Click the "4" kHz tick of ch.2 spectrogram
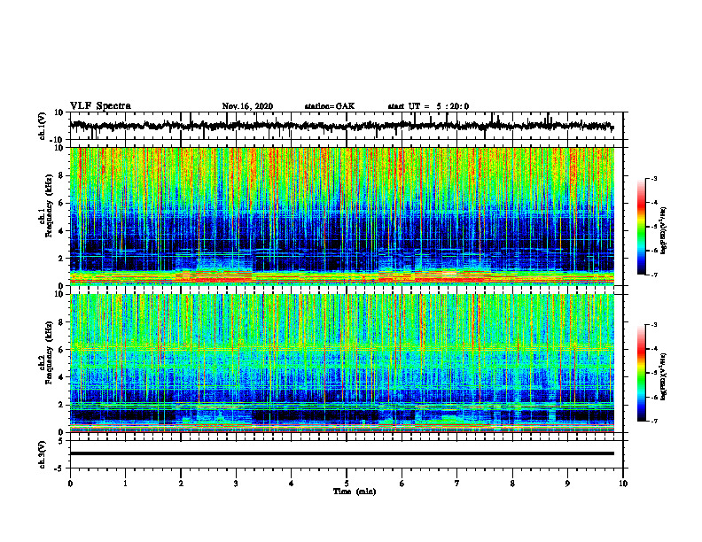This screenshot has height=542, width=702. (x=61, y=377)
